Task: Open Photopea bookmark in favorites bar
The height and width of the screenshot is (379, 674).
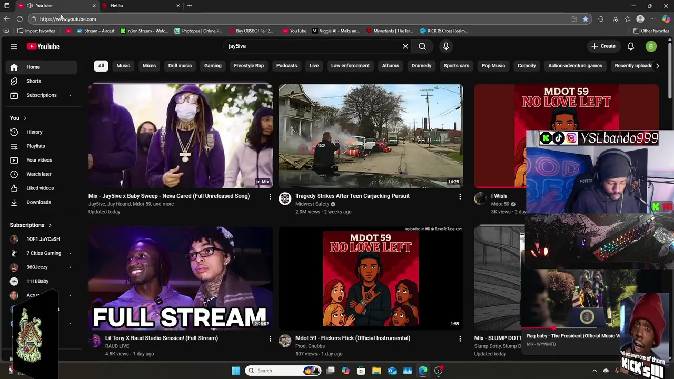Action: (x=199, y=31)
